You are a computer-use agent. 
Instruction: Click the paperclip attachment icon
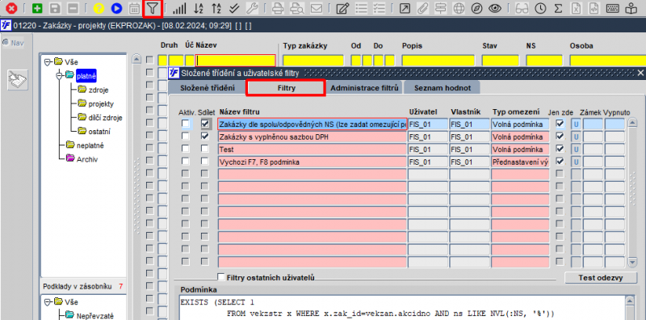tap(422, 8)
